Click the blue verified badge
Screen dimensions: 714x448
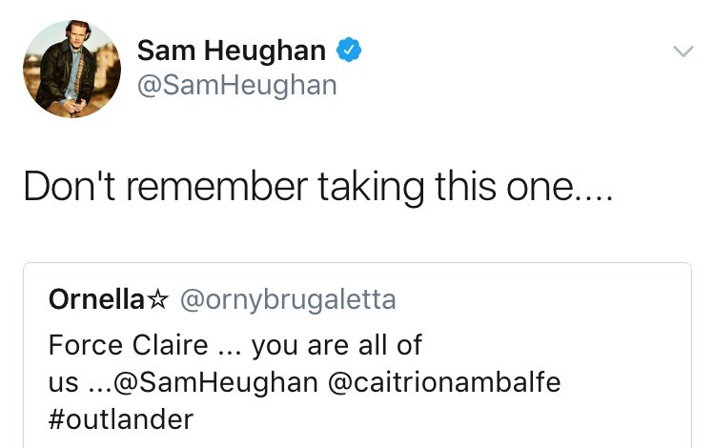click(x=349, y=50)
